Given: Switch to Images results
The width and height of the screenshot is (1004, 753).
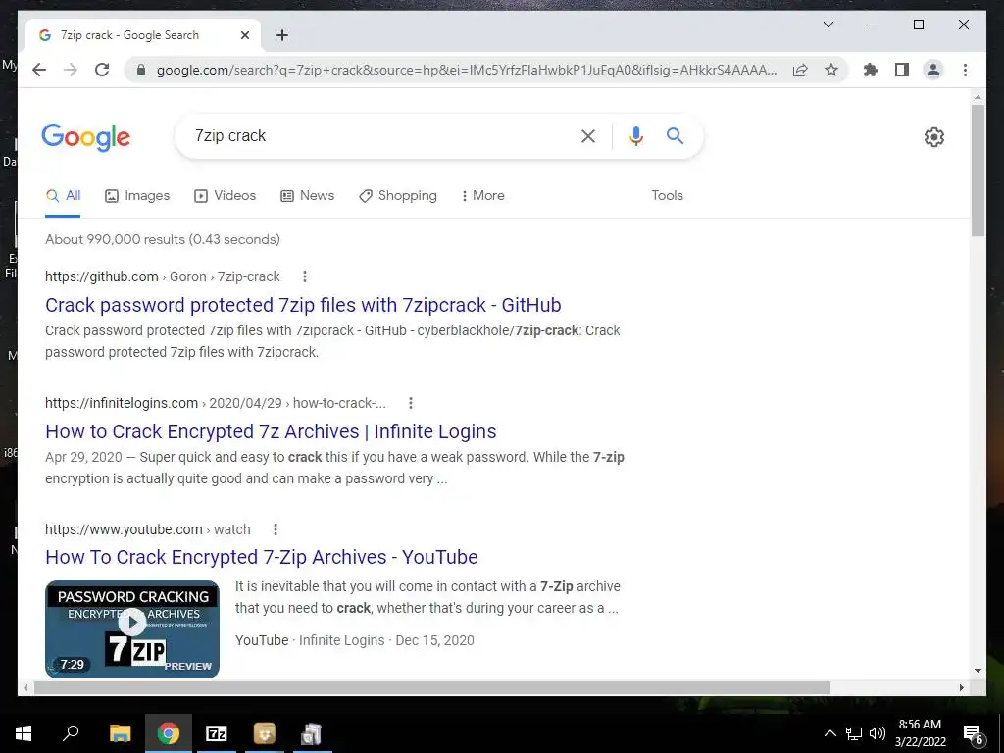Looking at the screenshot, I should point(137,195).
